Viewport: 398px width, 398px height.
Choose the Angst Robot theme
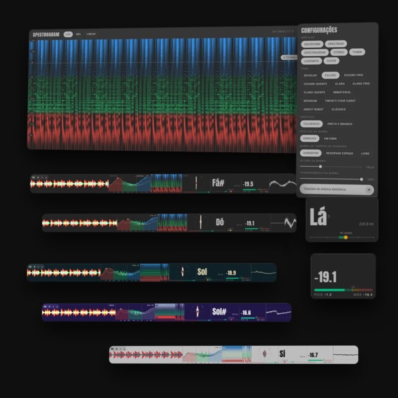(x=313, y=109)
